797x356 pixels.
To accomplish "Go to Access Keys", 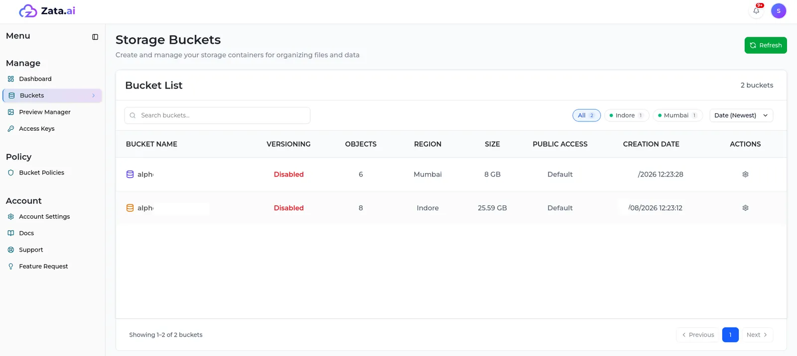I will point(36,129).
